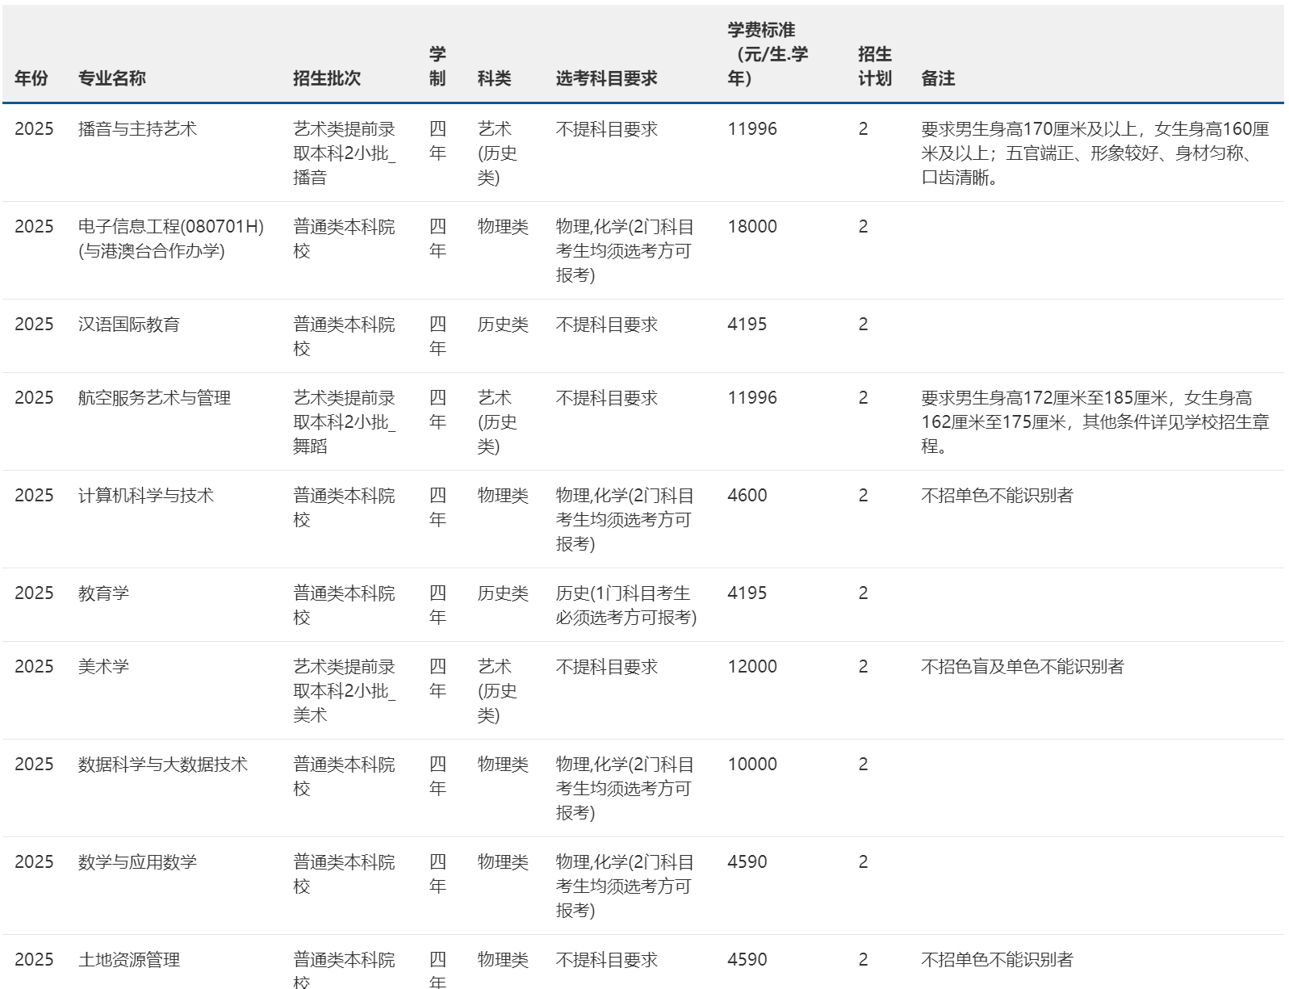Click the 专业名称 column header

(x=111, y=78)
